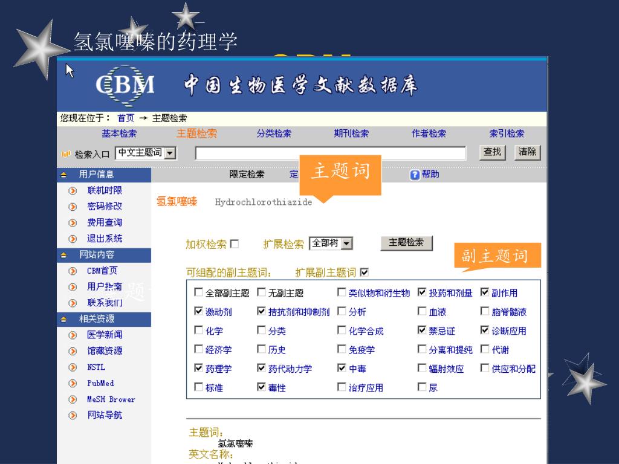Screen dimensions: 619x464
Task: Click the 清除 clear button
Action: point(527,152)
